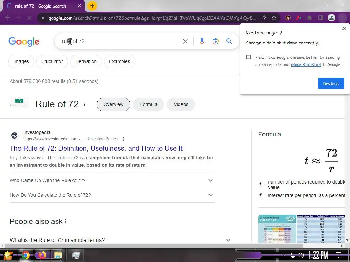This screenshot has height=262, width=350.
Task: Open the red lightning extension icon
Action: click(299, 18)
